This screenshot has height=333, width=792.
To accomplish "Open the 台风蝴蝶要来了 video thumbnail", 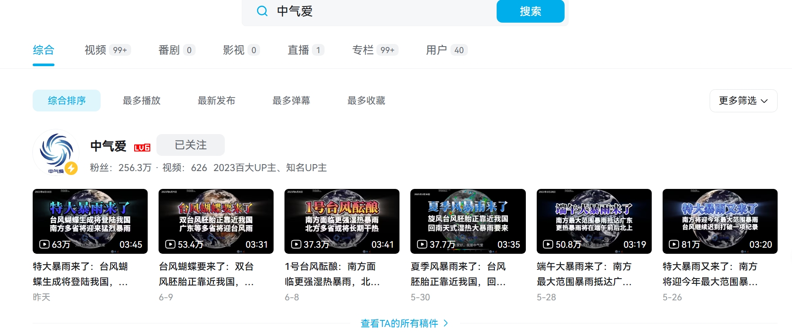I will pyautogui.click(x=216, y=221).
